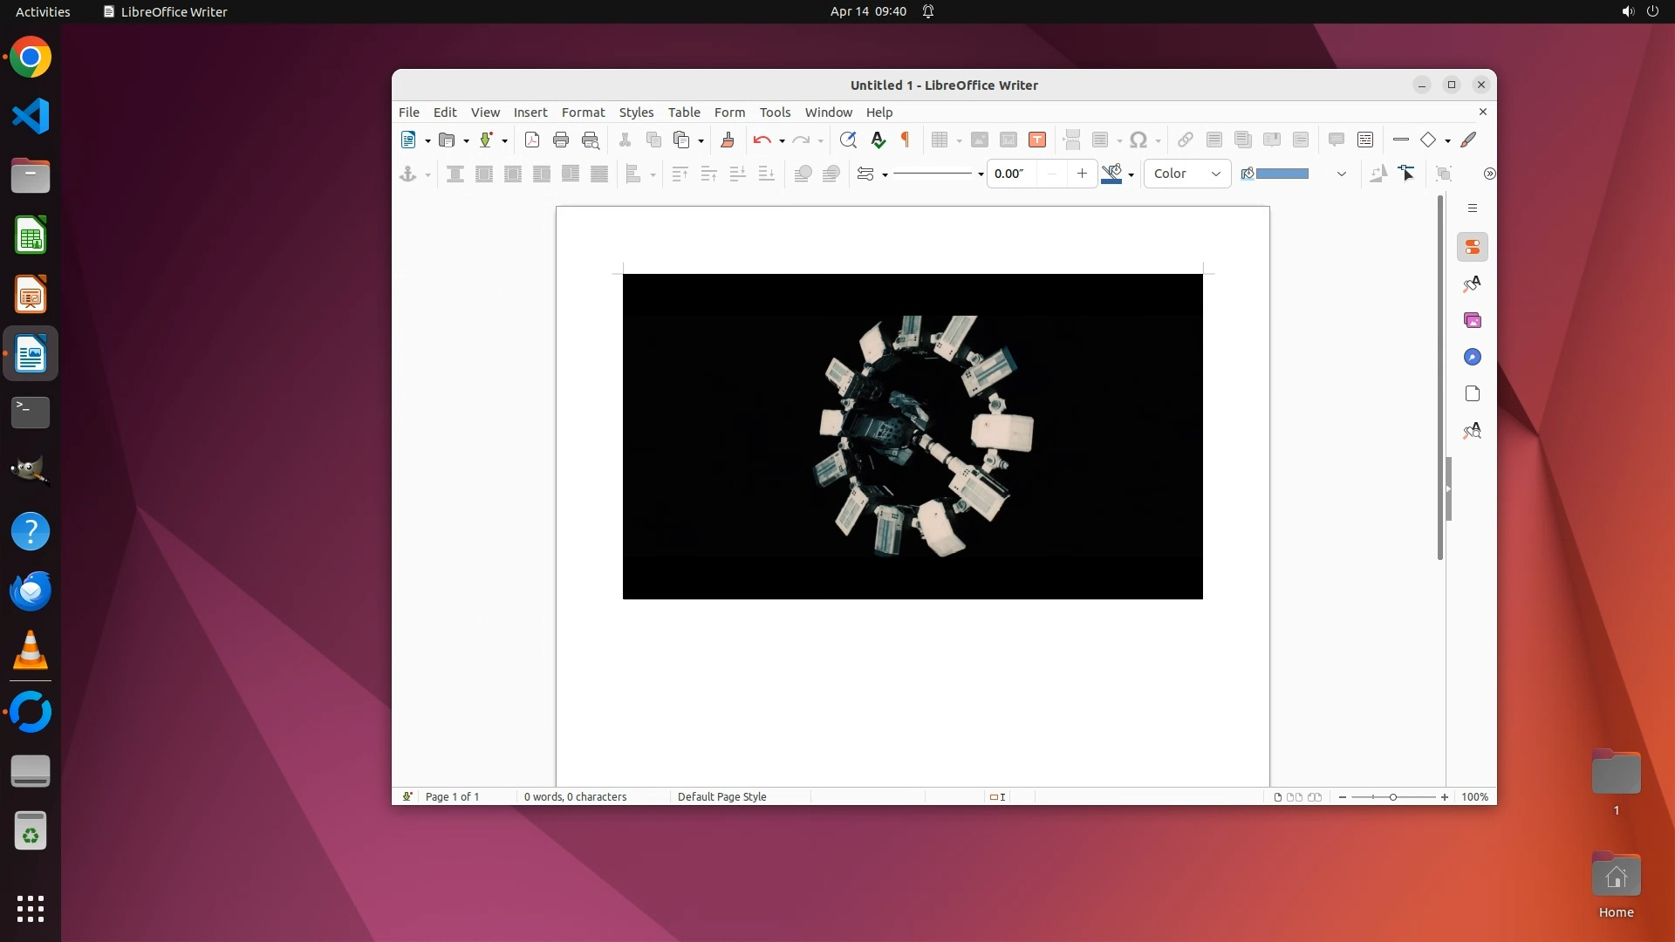Open Print Preview from toolbar
The width and height of the screenshot is (1675, 942).
(x=591, y=140)
